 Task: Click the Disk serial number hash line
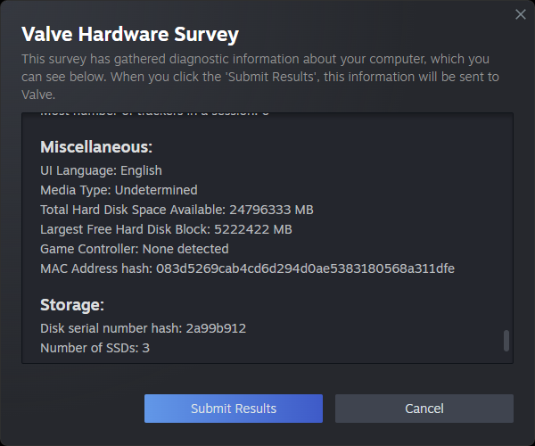143,328
